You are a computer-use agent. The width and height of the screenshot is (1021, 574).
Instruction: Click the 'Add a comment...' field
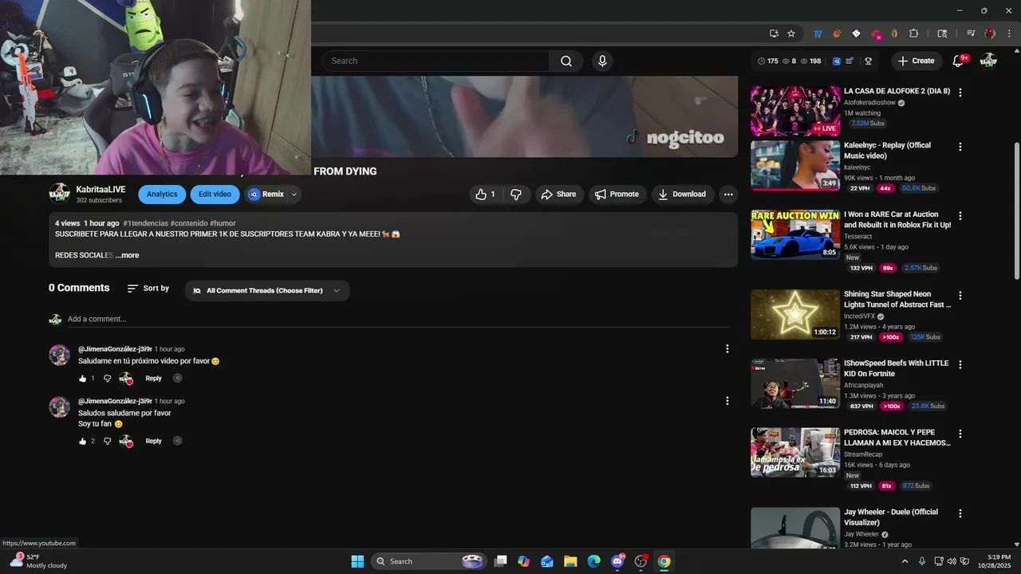coord(398,319)
